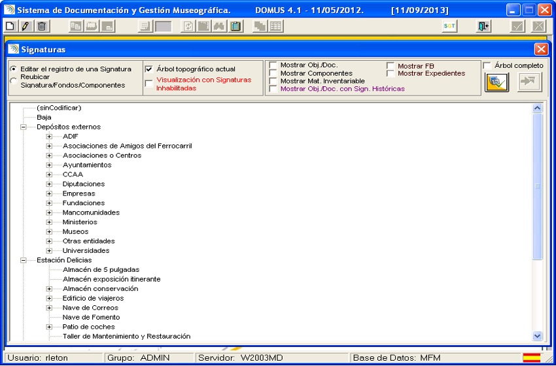Click the exit door icon

(x=483, y=26)
